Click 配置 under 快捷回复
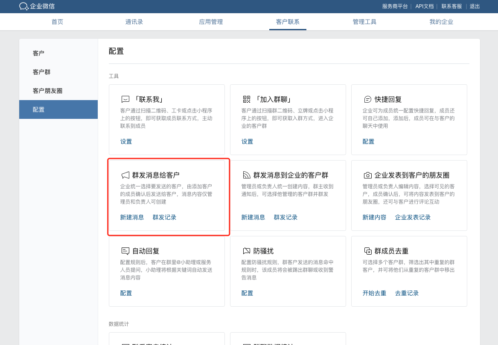Screen dimensions: 498x345 [368, 141]
